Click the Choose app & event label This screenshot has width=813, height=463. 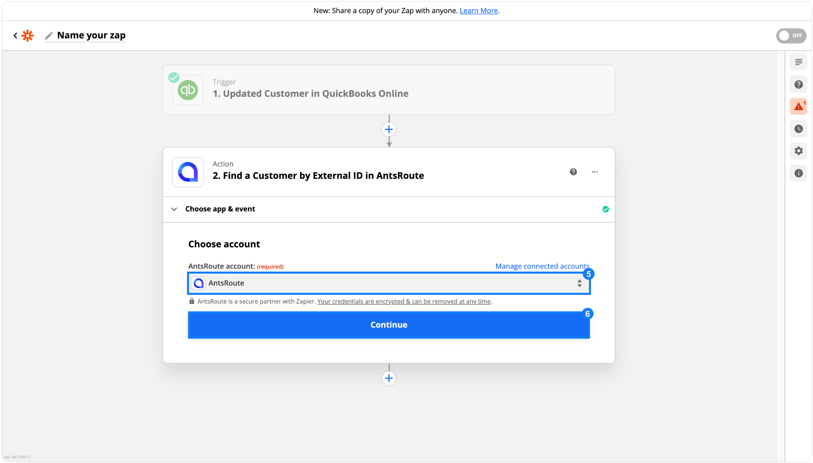pyautogui.click(x=220, y=209)
